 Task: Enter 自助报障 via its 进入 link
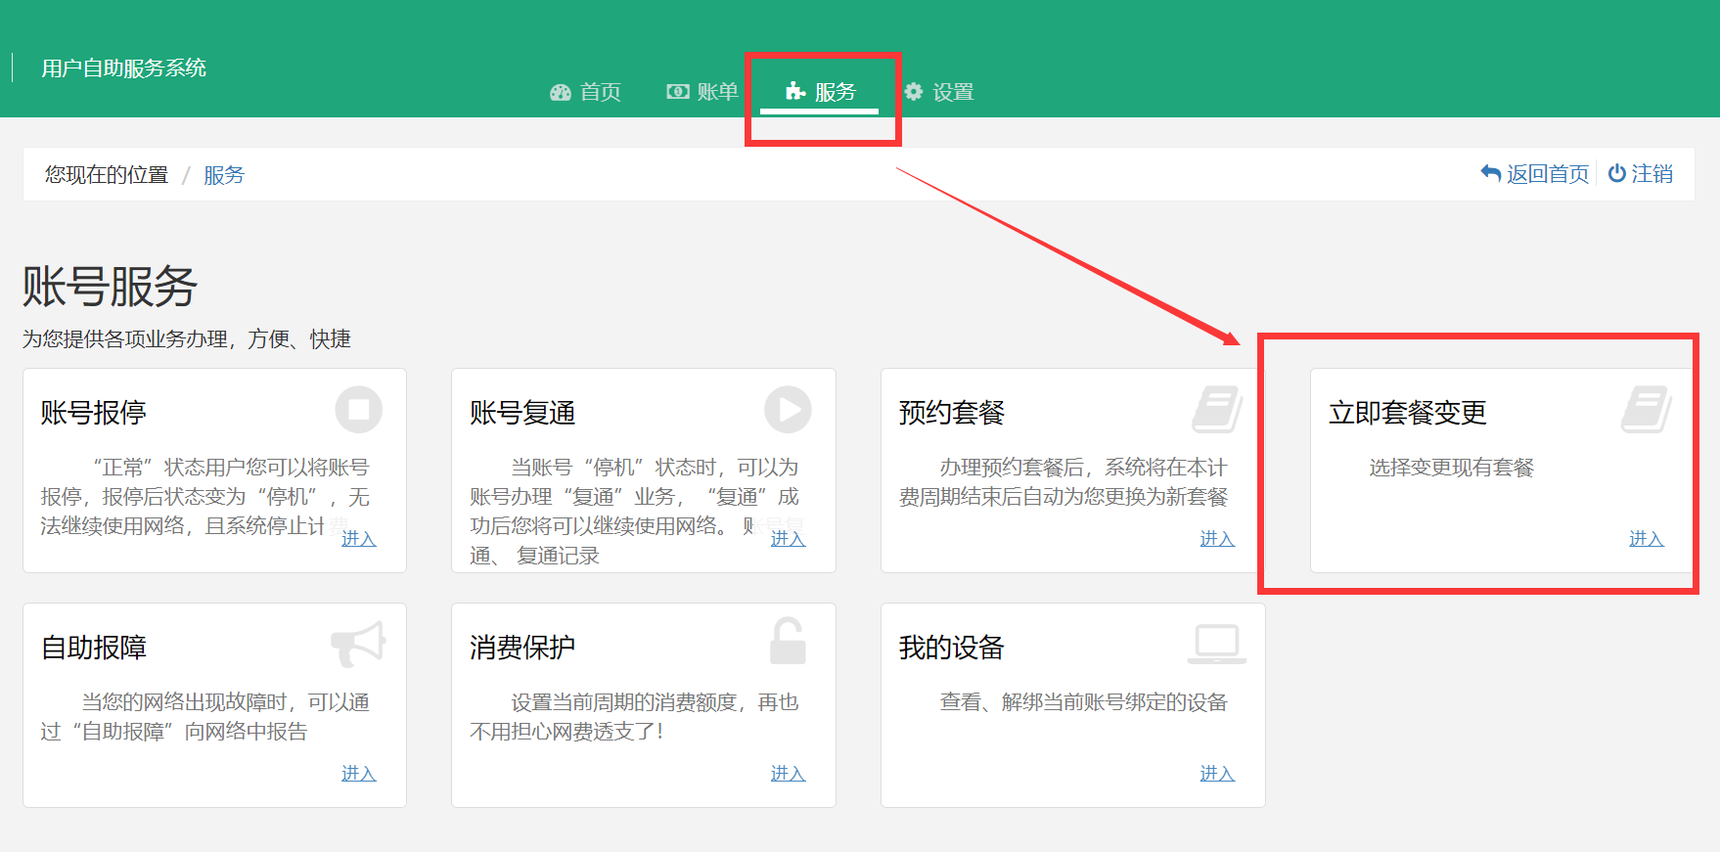click(358, 774)
